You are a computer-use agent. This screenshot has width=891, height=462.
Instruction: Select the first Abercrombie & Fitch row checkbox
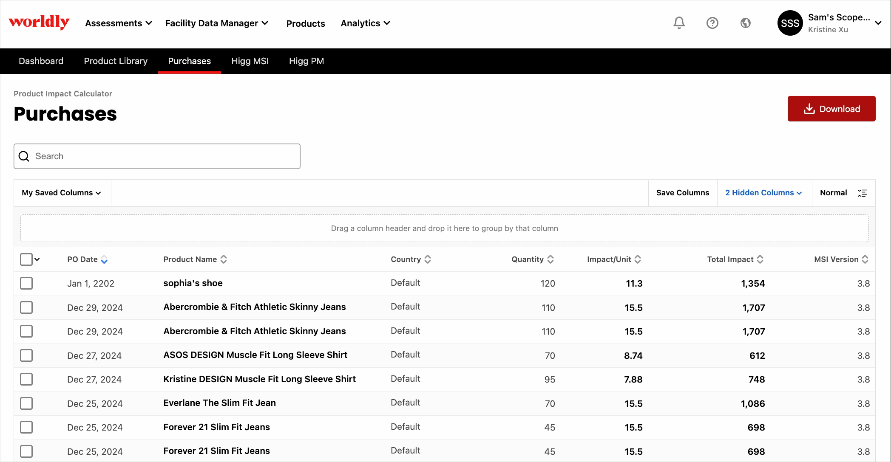[x=26, y=307]
